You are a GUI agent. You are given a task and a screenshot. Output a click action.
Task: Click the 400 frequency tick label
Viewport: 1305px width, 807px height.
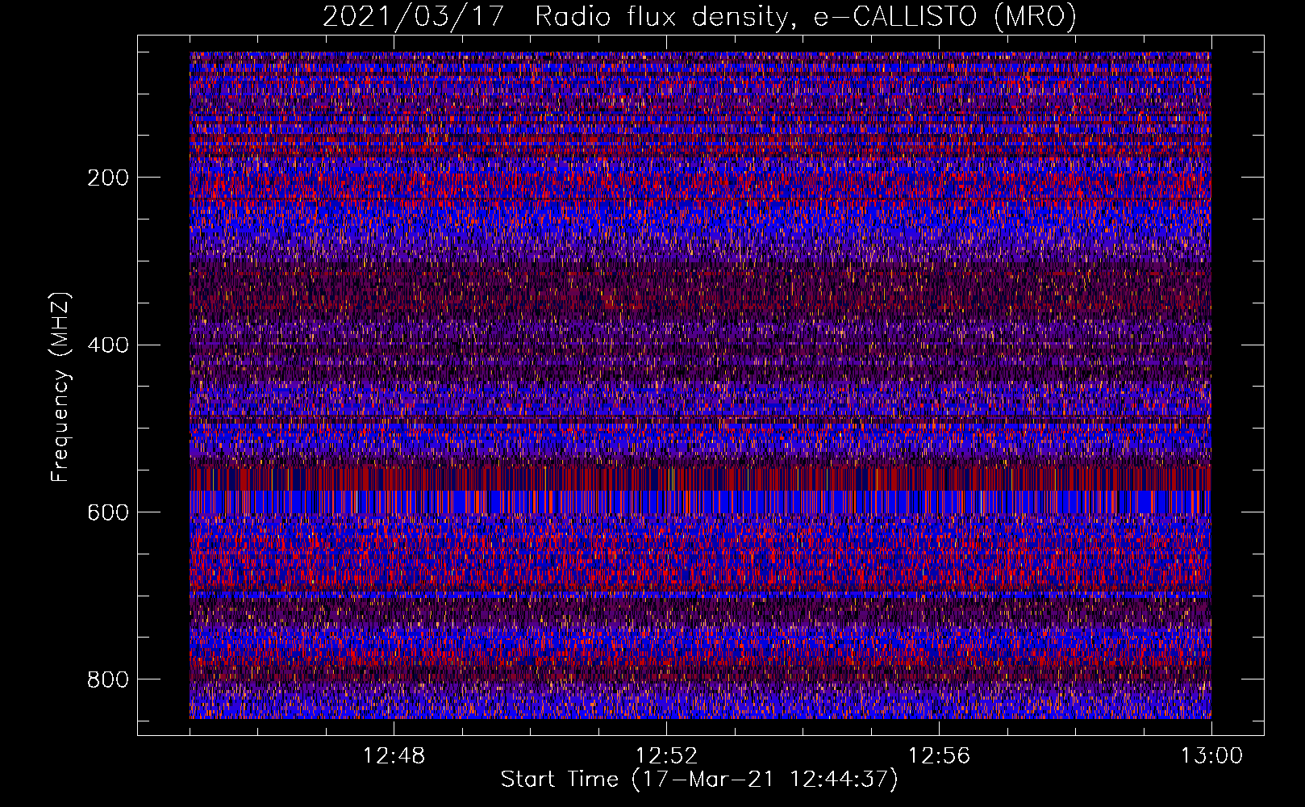point(108,345)
